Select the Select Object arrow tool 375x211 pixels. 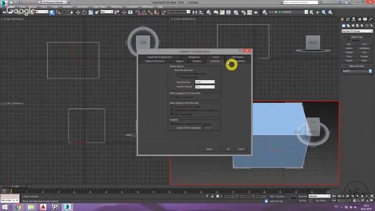(52, 12)
